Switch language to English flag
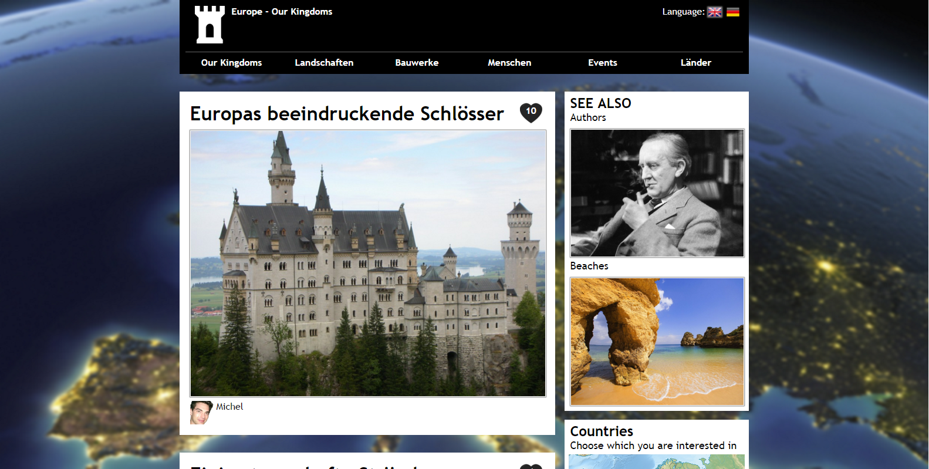929x469 pixels. (x=715, y=12)
